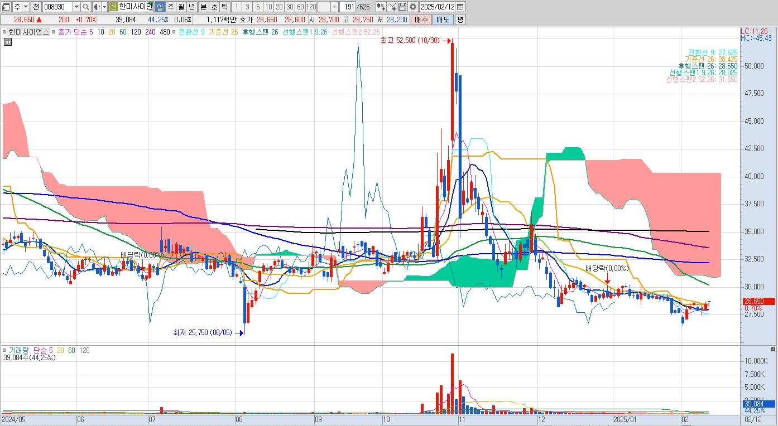Choose the 5 interval button
Viewport: 778px width, 426px height.
[258, 7]
